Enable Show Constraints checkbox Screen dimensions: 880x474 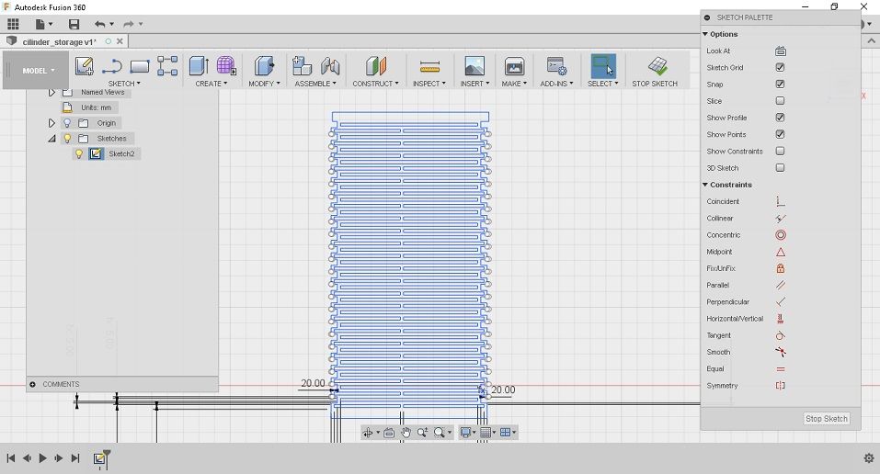click(x=780, y=151)
